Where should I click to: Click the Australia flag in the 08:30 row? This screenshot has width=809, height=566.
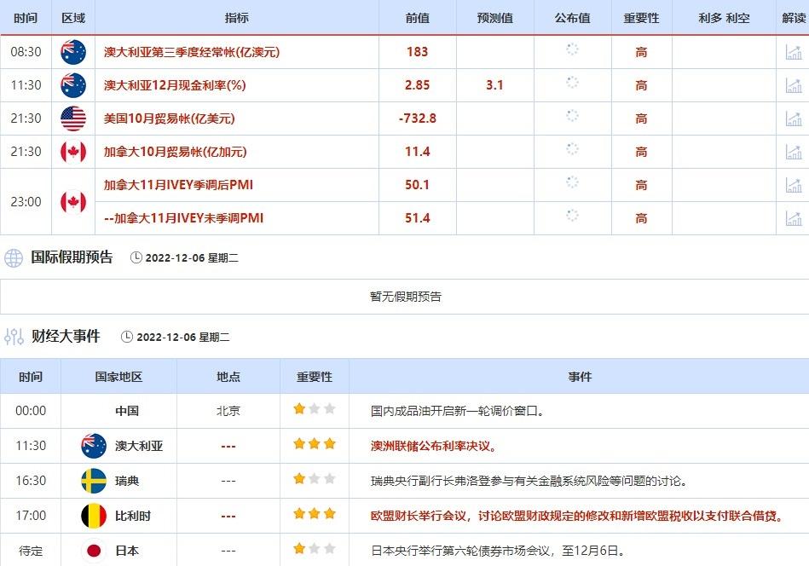pos(73,52)
